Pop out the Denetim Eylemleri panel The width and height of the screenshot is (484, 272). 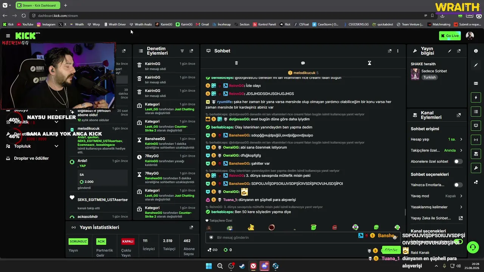191,51
